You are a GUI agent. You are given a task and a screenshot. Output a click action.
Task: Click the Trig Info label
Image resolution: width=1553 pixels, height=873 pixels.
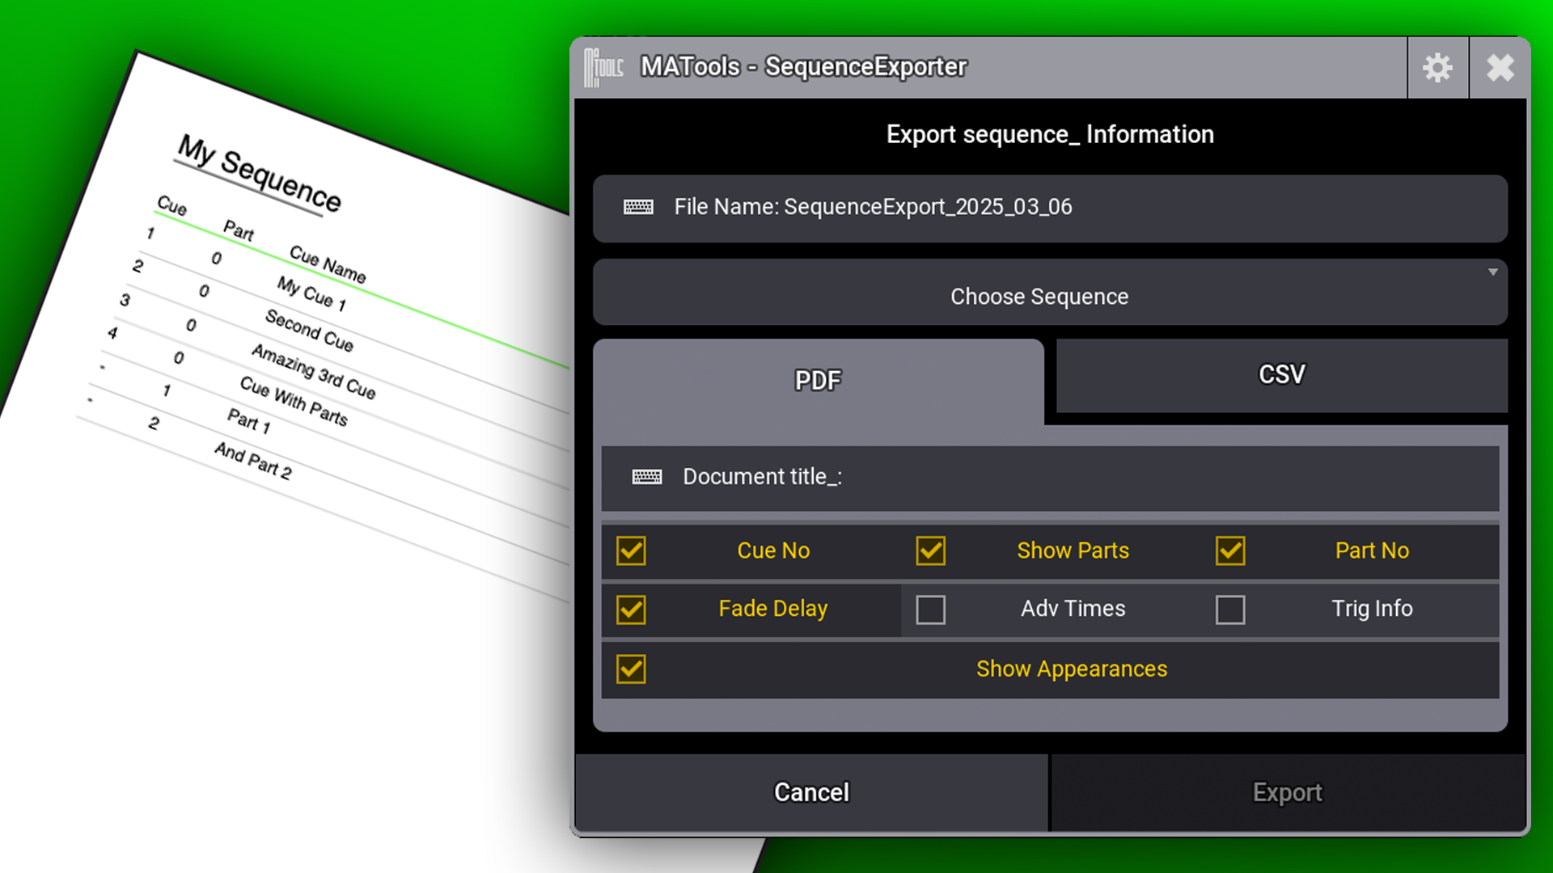[x=1372, y=609]
